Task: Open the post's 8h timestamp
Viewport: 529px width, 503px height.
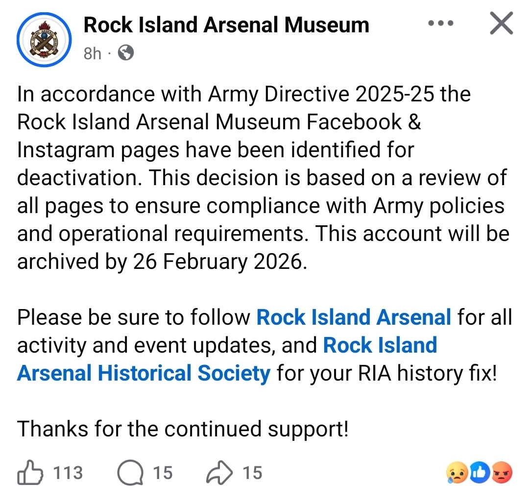Action: coord(92,53)
